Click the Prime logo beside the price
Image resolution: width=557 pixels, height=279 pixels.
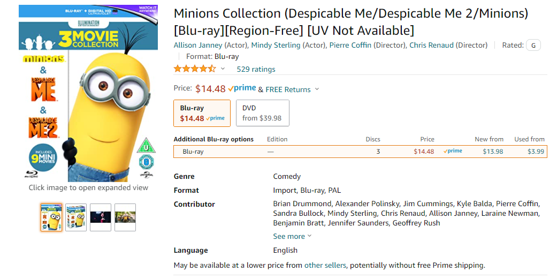[x=242, y=88]
